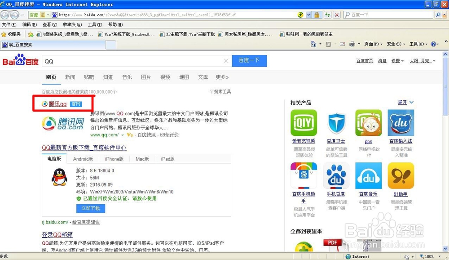
Task: Click the Print icon in the command bar
Action: click(x=352, y=44)
